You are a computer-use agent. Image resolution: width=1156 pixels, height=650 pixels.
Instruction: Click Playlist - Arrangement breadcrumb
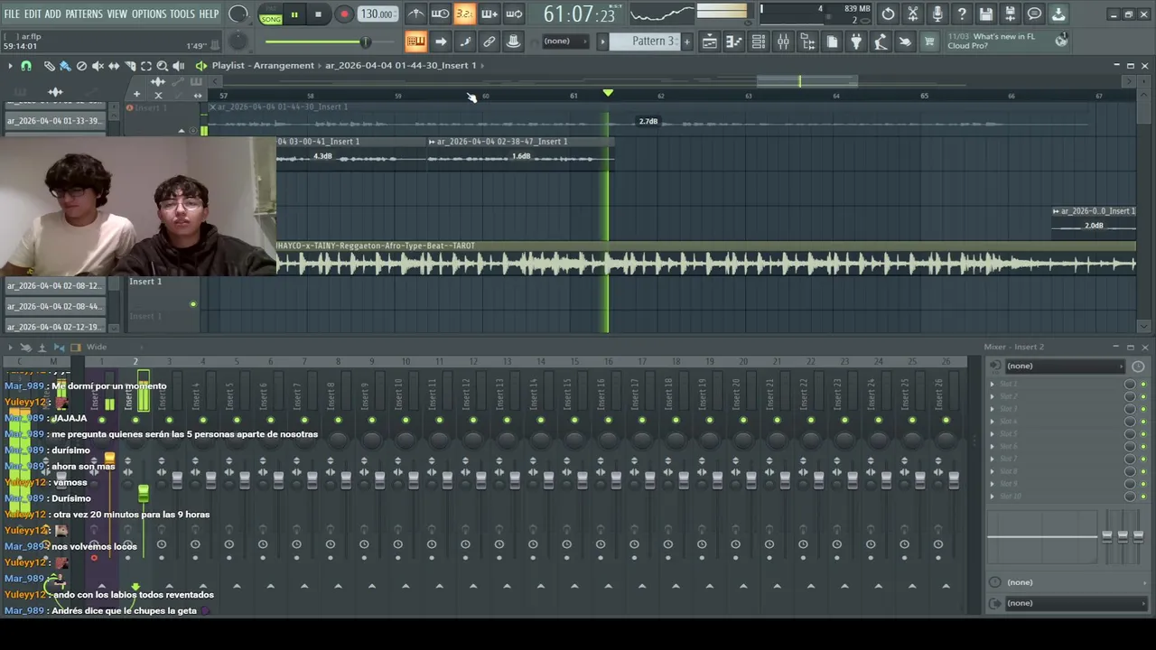click(x=263, y=66)
